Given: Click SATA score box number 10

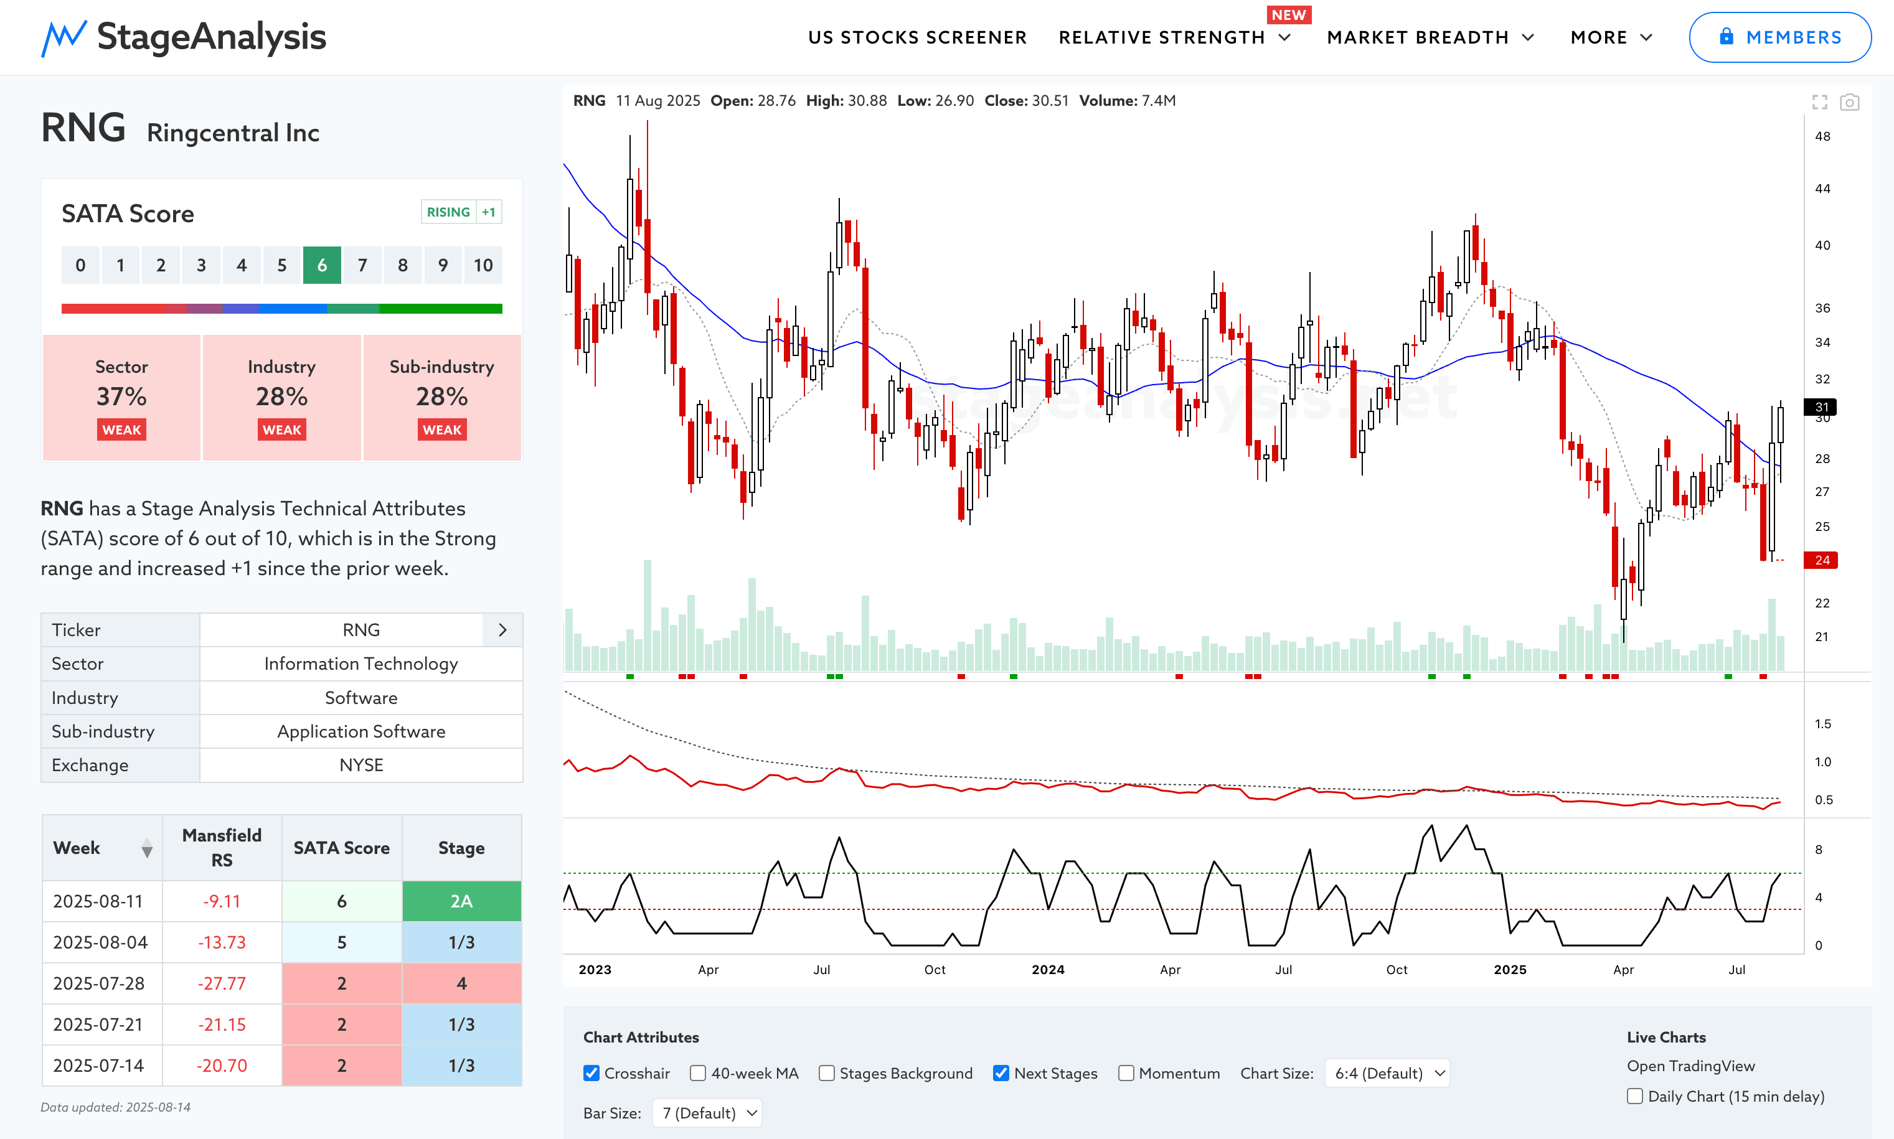Looking at the screenshot, I should coord(483,266).
